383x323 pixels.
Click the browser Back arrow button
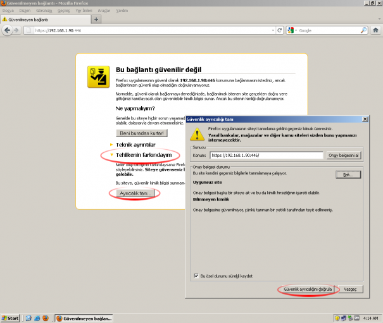click(7, 30)
